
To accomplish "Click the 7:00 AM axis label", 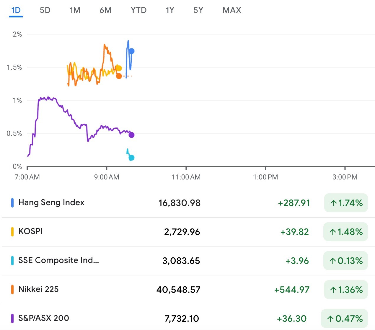I will tap(27, 177).
